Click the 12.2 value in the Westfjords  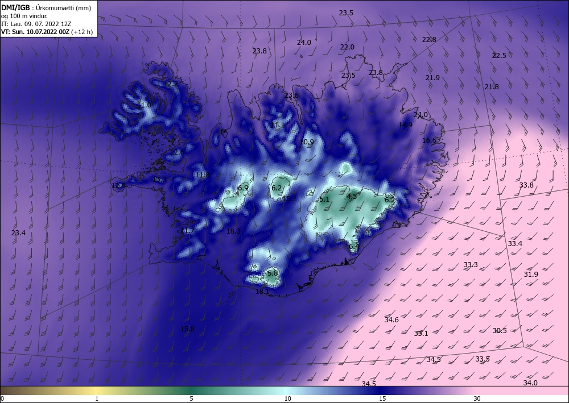[171, 84]
